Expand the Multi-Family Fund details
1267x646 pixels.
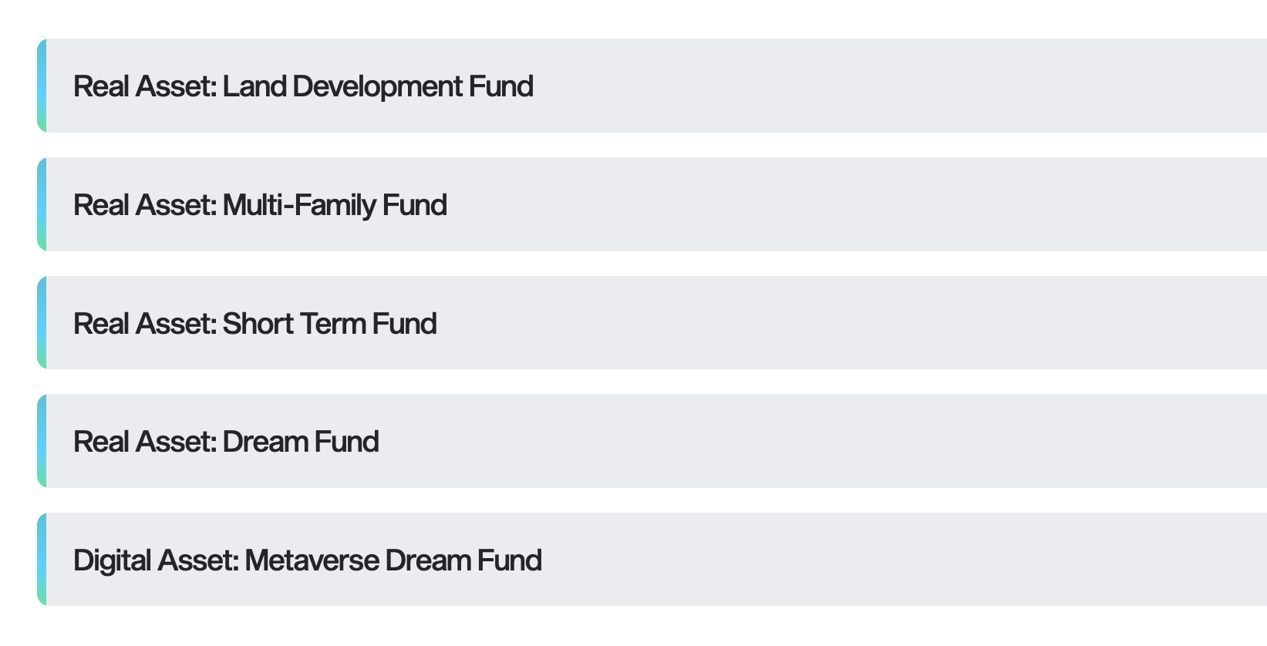tap(617, 204)
